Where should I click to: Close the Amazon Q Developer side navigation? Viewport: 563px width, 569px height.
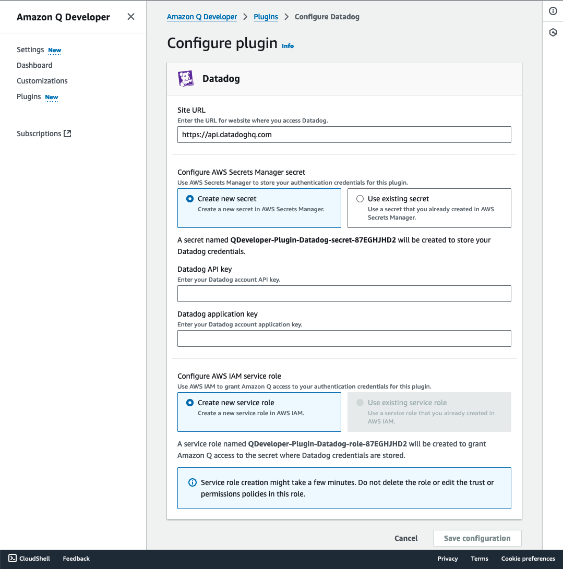[130, 17]
